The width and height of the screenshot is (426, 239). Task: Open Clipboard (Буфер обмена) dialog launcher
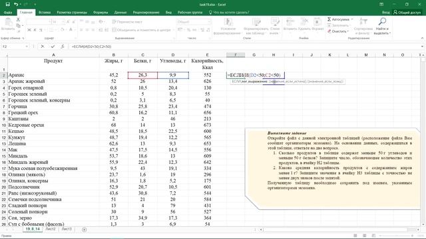pyautogui.click(x=23, y=39)
